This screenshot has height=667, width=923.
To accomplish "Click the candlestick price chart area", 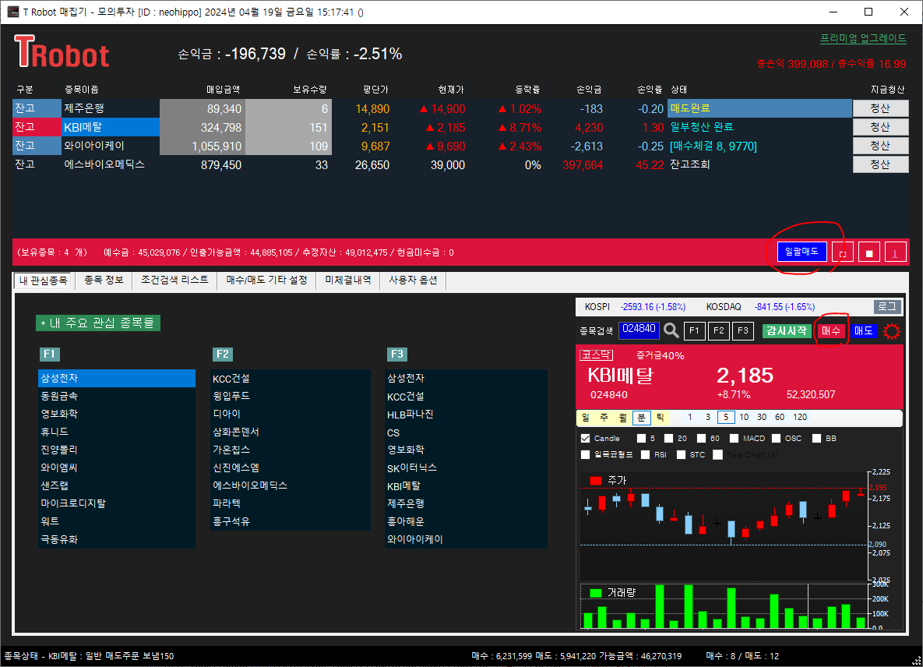I will (x=724, y=525).
